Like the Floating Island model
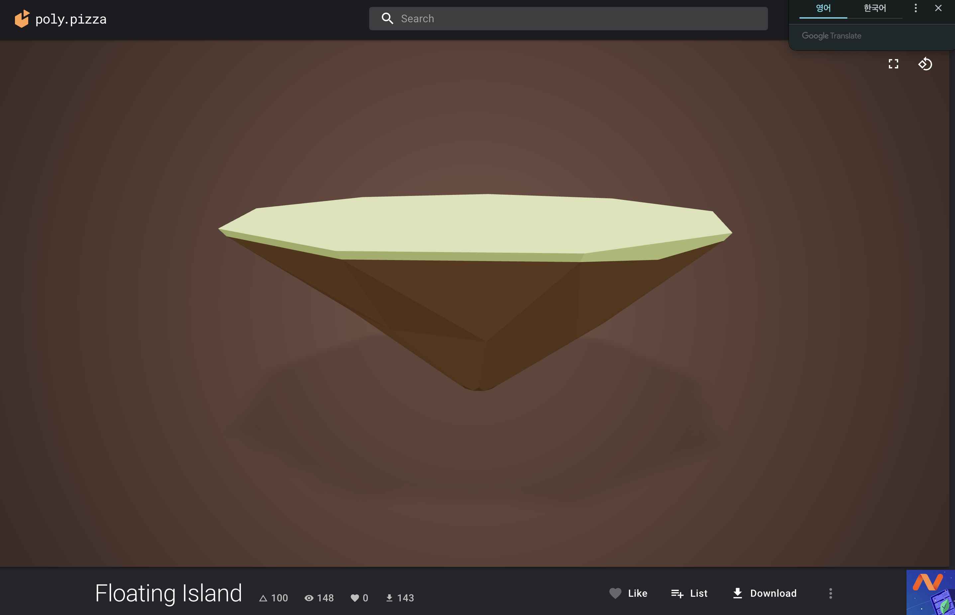This screenshot has width=955, height=615. (628, 593)
